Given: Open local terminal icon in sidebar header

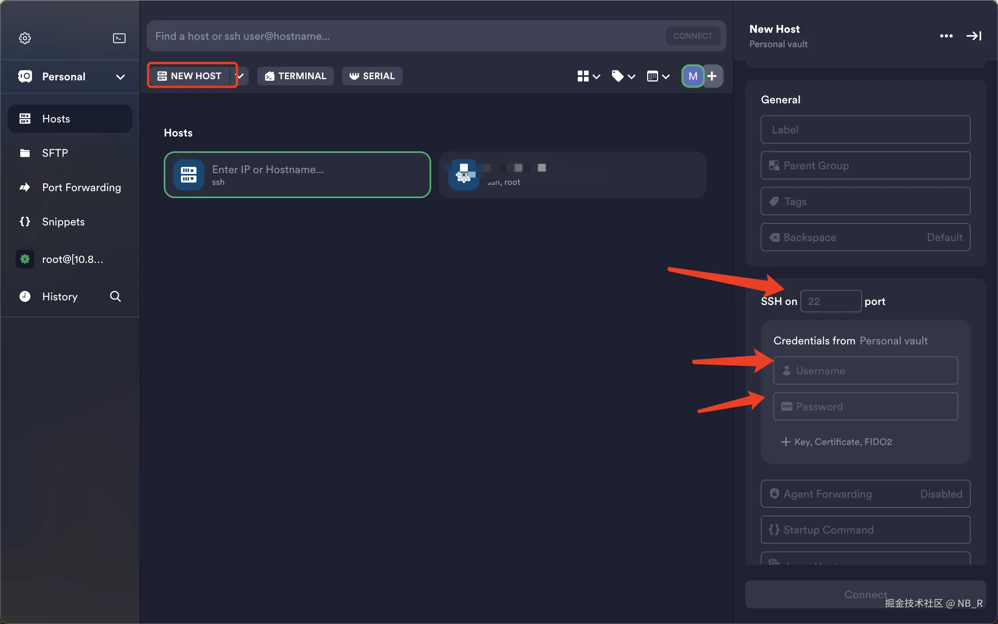Looking at the screenshot, I should pos(119,38).
